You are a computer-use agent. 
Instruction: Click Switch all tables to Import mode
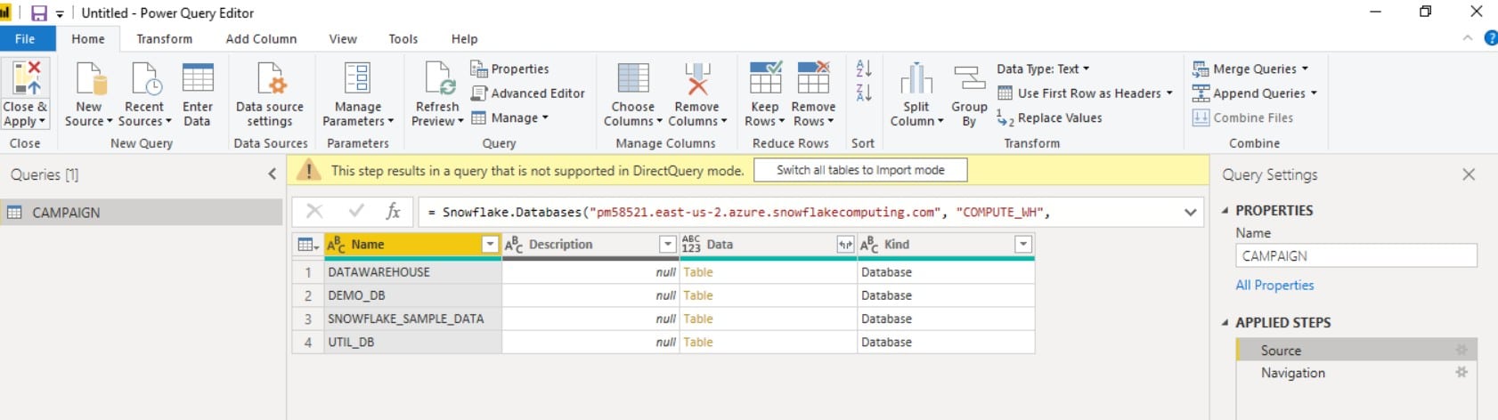(860, 170)
